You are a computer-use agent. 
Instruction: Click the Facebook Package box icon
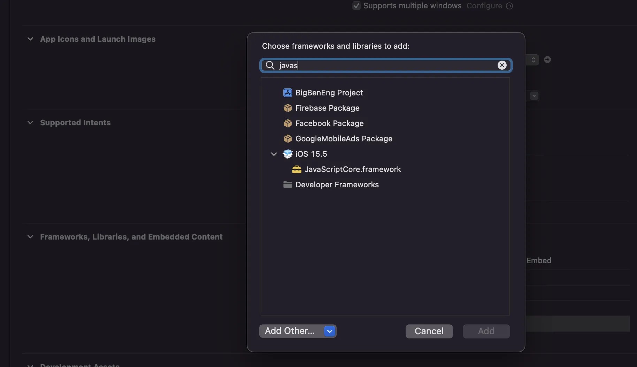pos(287,123)
